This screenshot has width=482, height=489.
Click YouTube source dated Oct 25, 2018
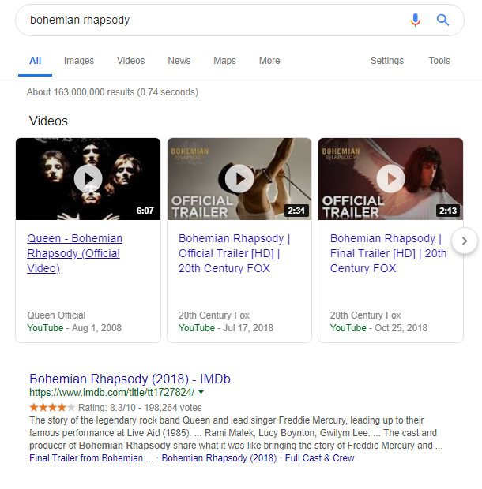[x=348, y=328]
